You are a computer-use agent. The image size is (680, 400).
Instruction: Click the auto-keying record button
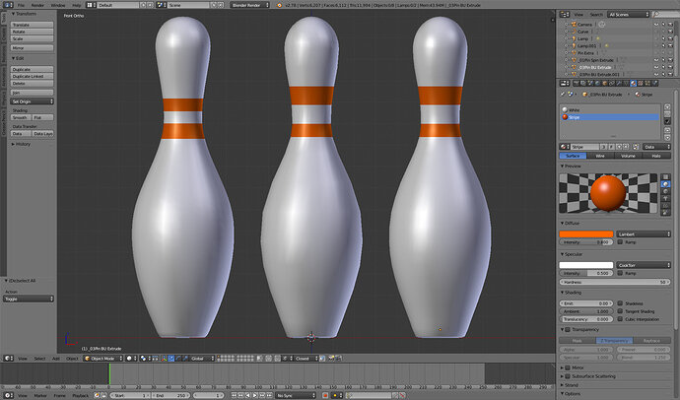[325, 395]
